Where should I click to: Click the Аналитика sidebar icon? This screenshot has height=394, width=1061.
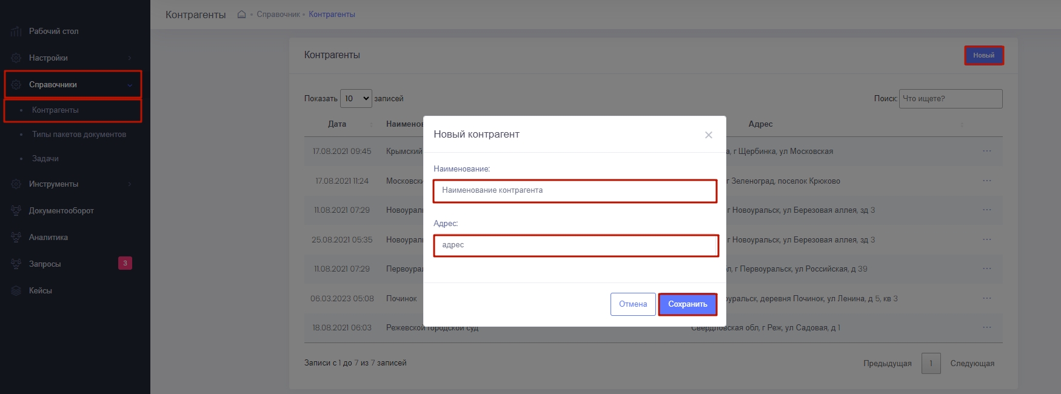coord(16,238)
